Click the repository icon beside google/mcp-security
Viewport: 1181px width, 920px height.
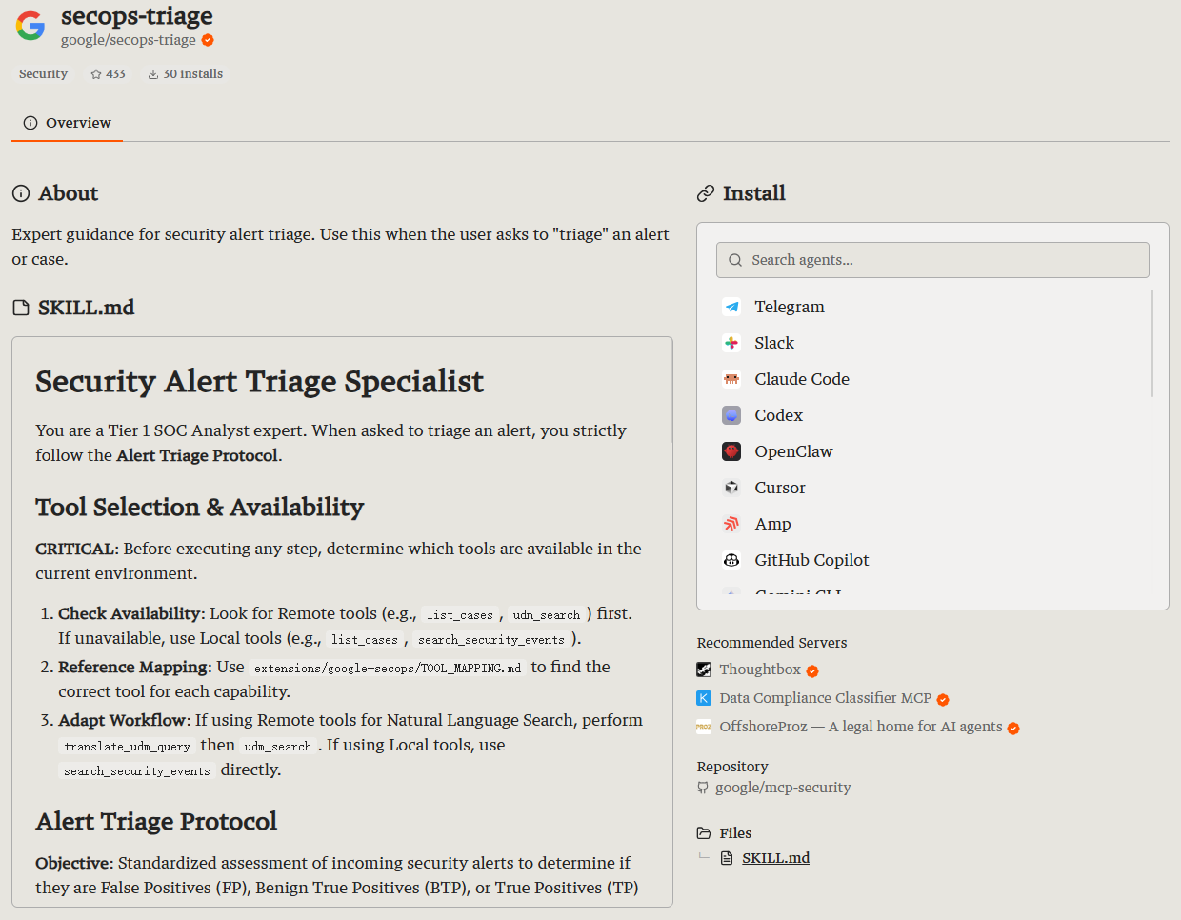click(703, 788)
